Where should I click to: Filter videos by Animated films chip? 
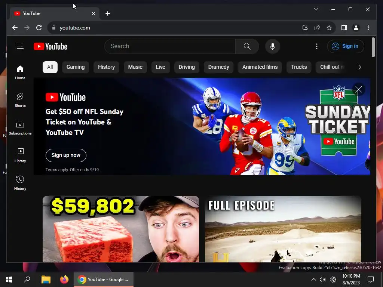[260, 67]
